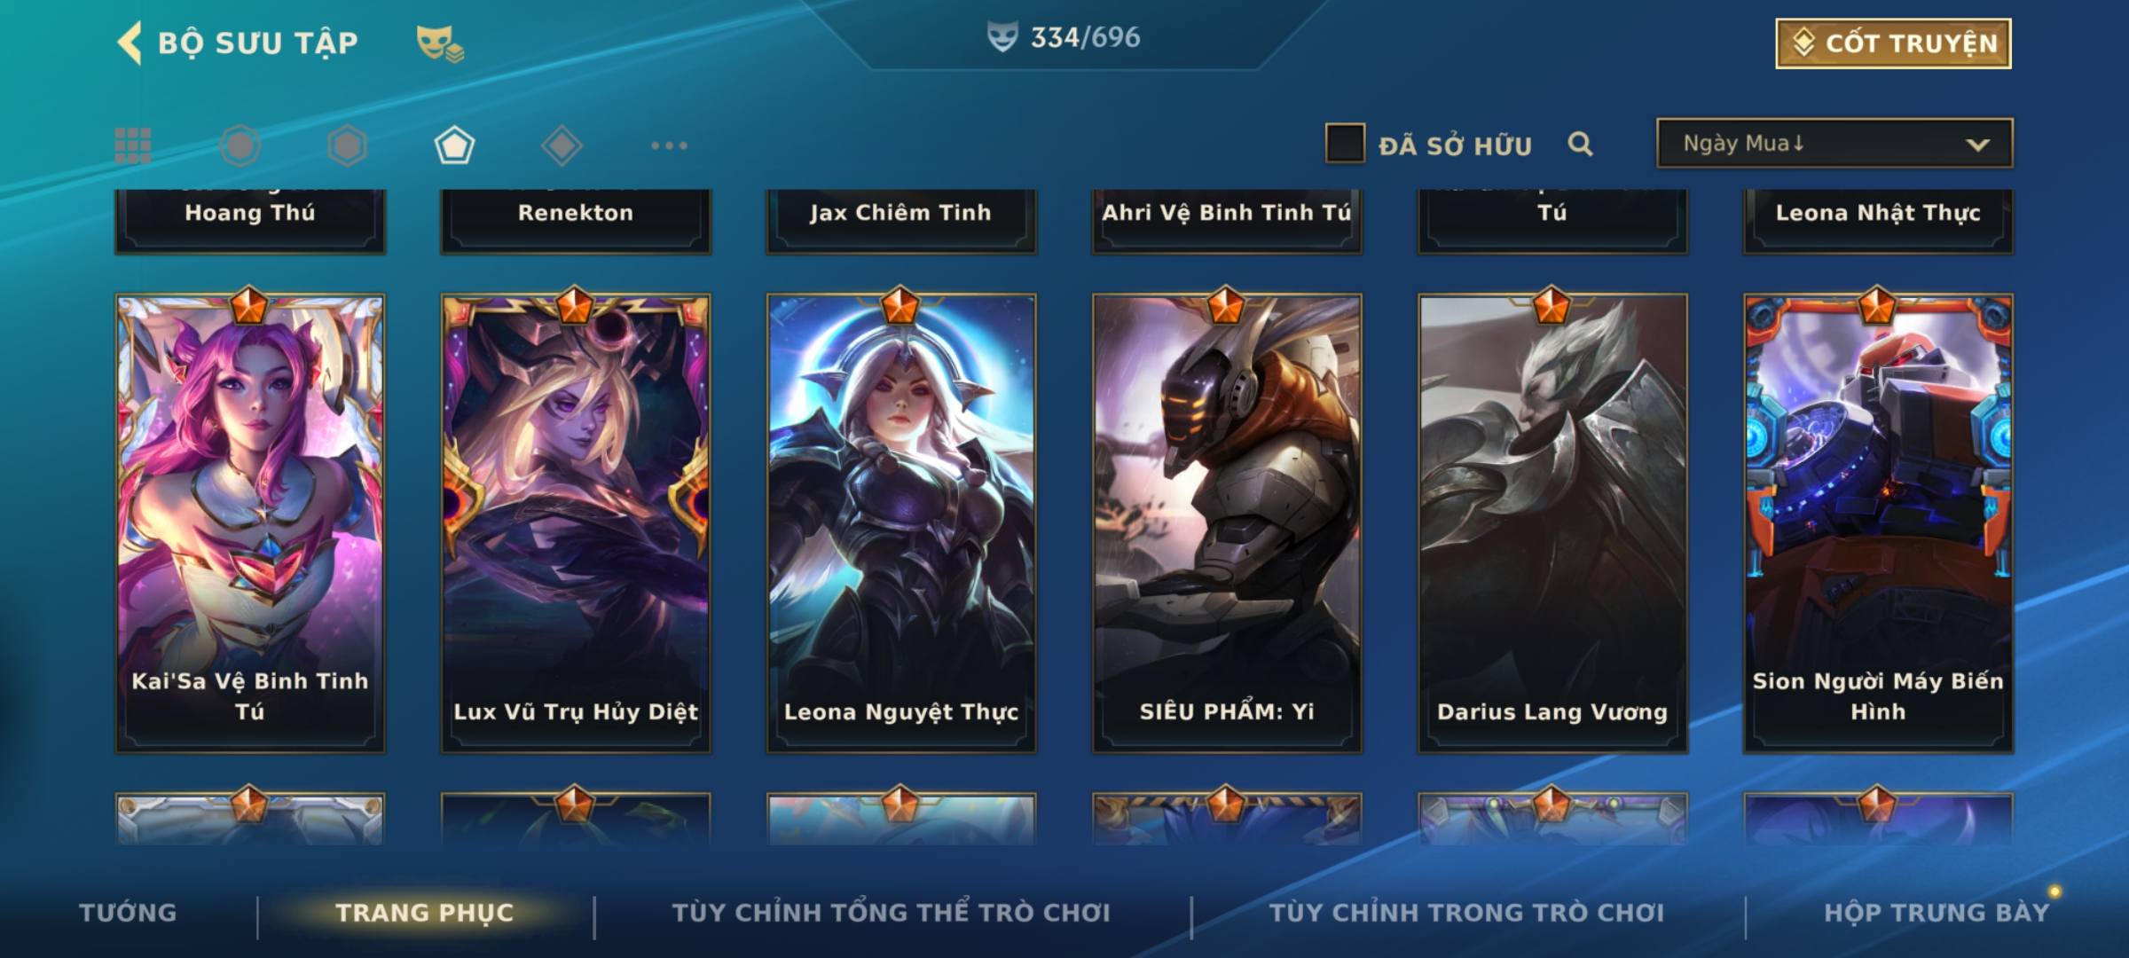
Task: Go back using the Bộ Sưu Tập arrow
Action: tap(130, 43)
